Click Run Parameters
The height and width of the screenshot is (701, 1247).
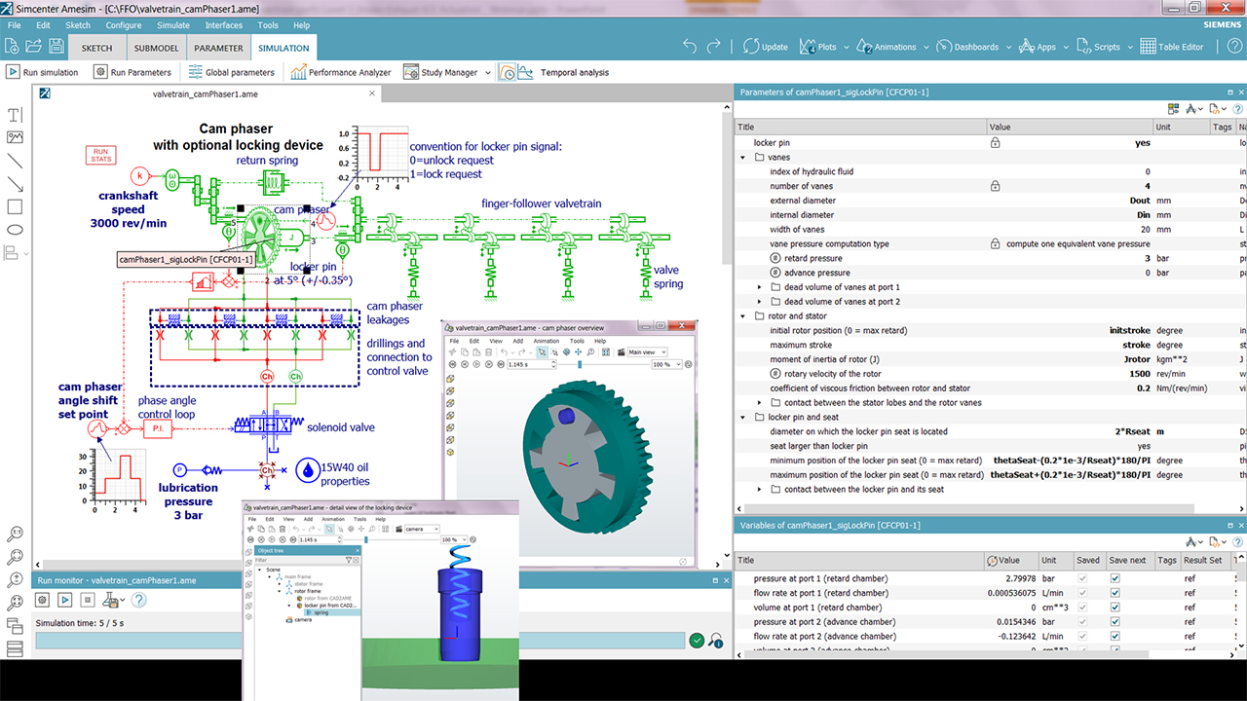coord(132,72)
